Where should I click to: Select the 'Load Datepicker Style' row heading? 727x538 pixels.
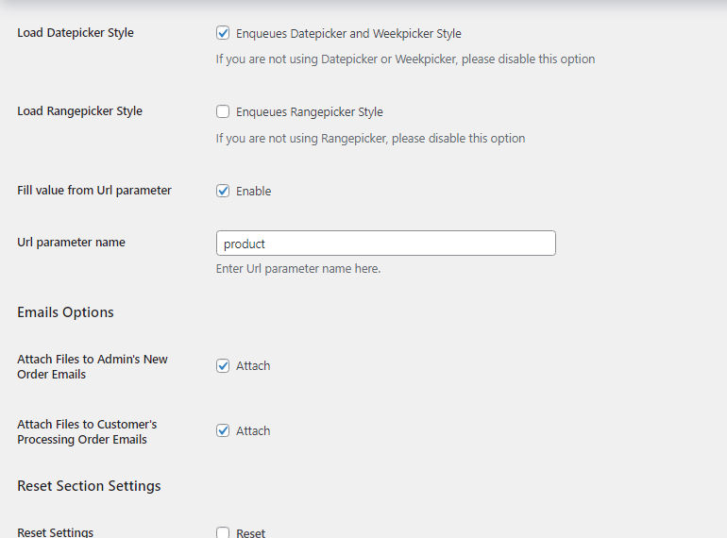pos(76,33)
